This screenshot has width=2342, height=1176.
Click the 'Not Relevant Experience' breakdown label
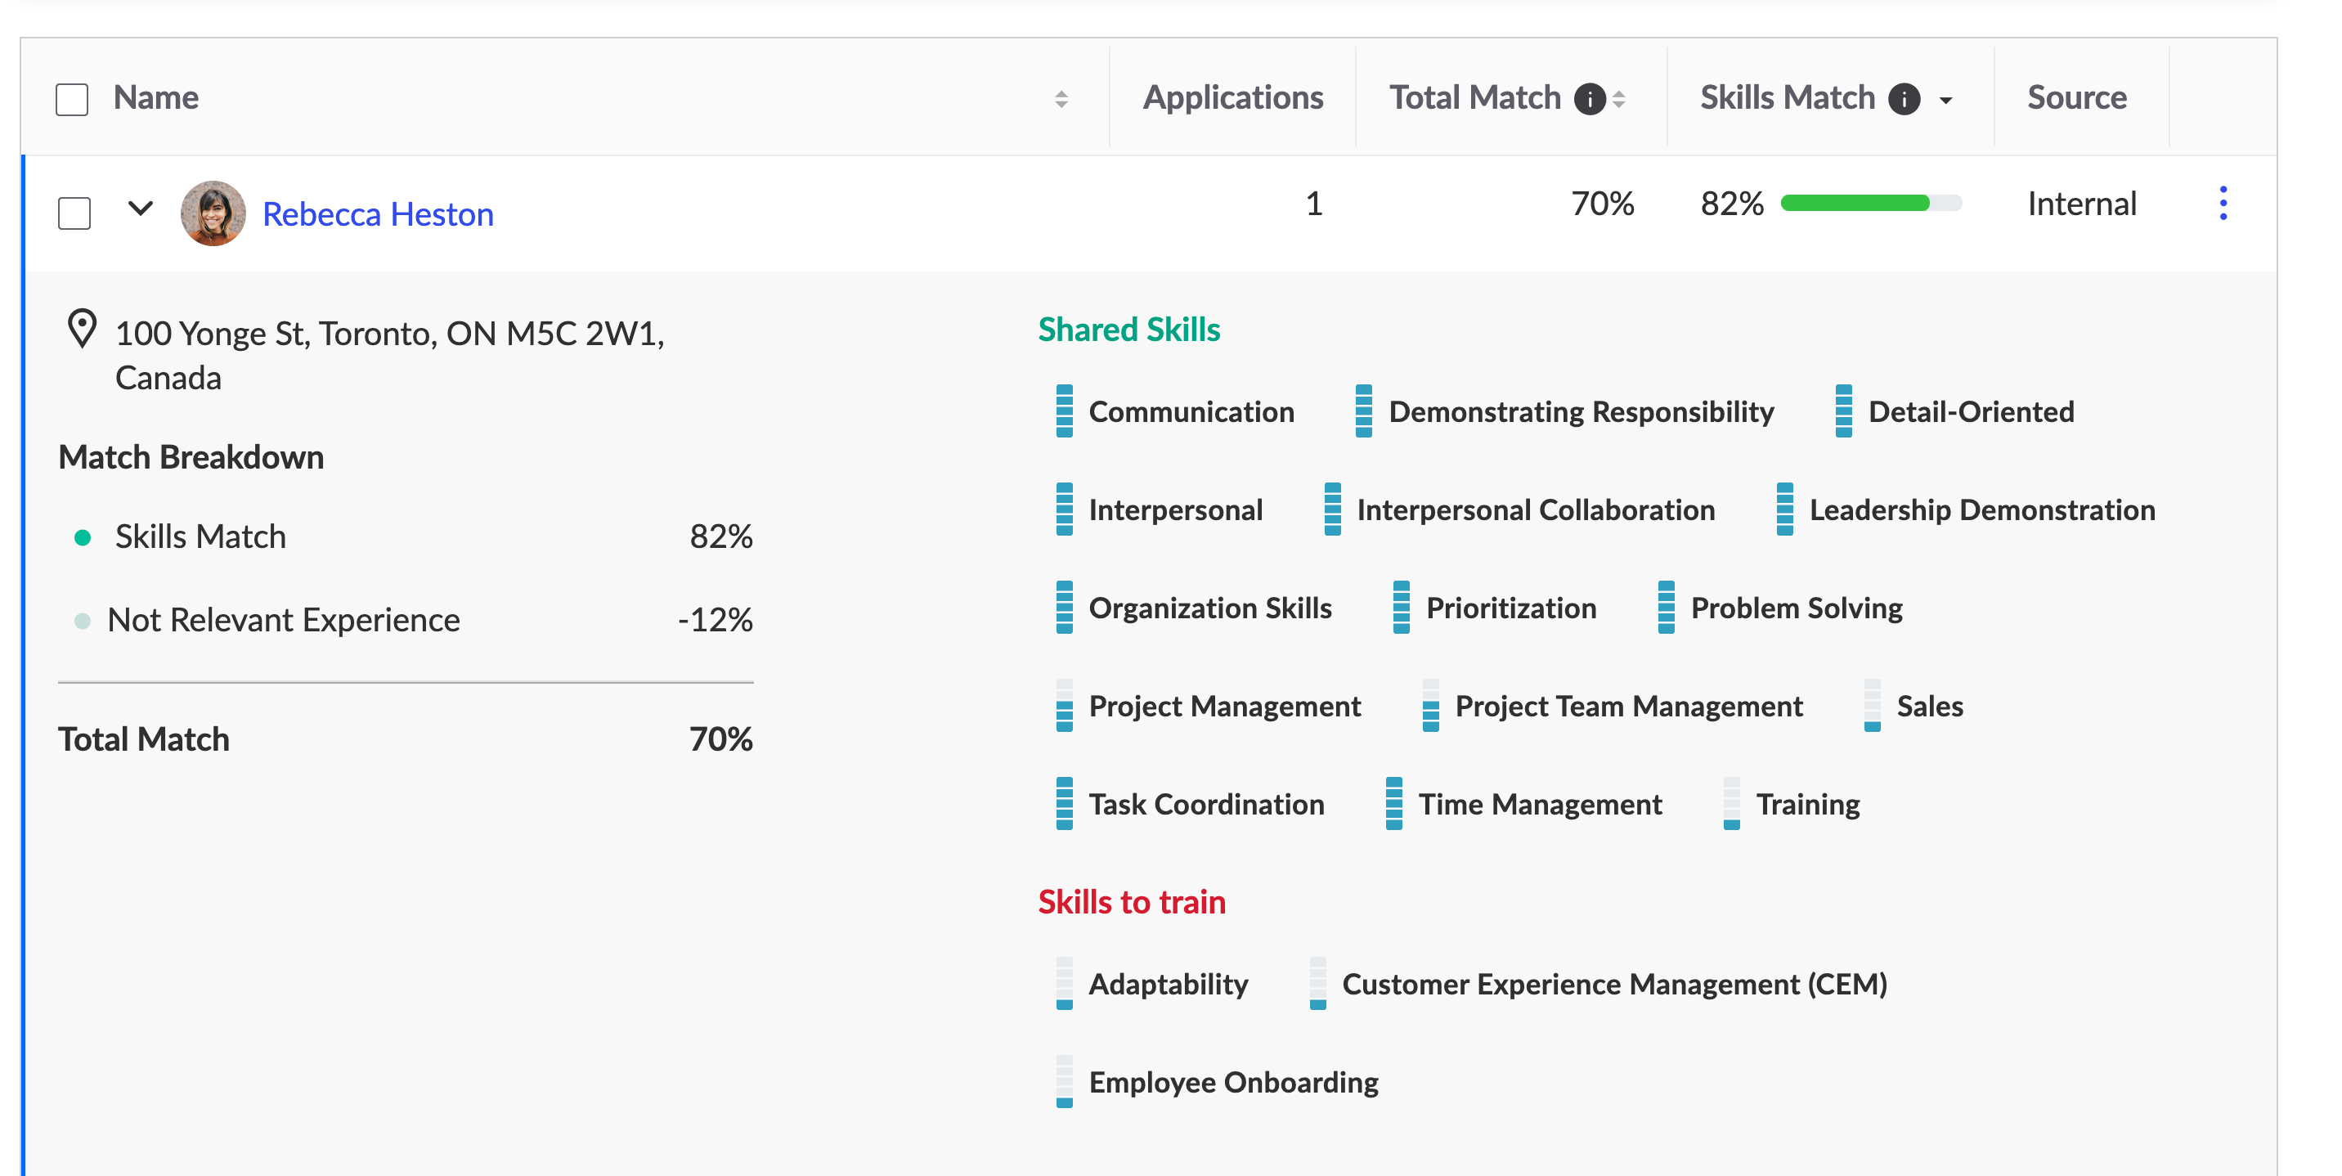[x=284, y=620]
